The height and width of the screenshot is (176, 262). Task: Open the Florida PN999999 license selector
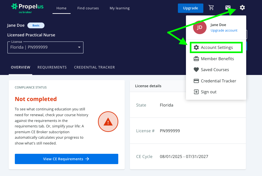point(45,48)
